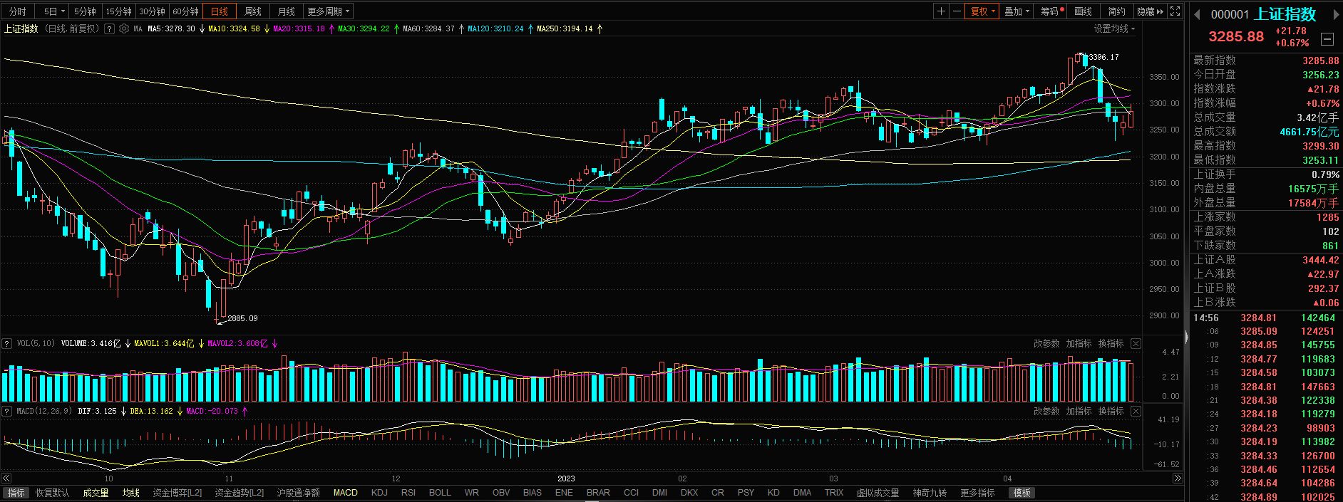Open moving average settings gear icon
This screenshot has width=1343, height=502.
[124, 29]
